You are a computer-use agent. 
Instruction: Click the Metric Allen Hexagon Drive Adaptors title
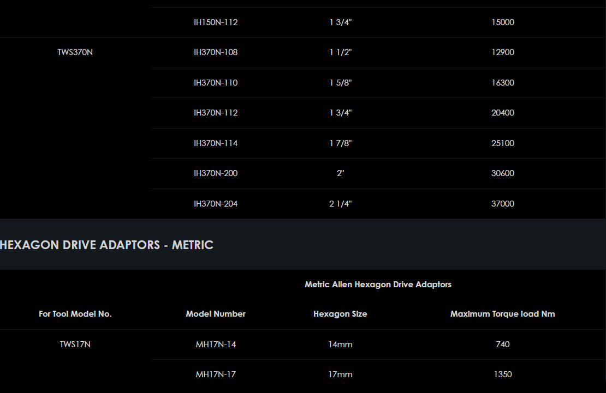(x=378, y=285)
